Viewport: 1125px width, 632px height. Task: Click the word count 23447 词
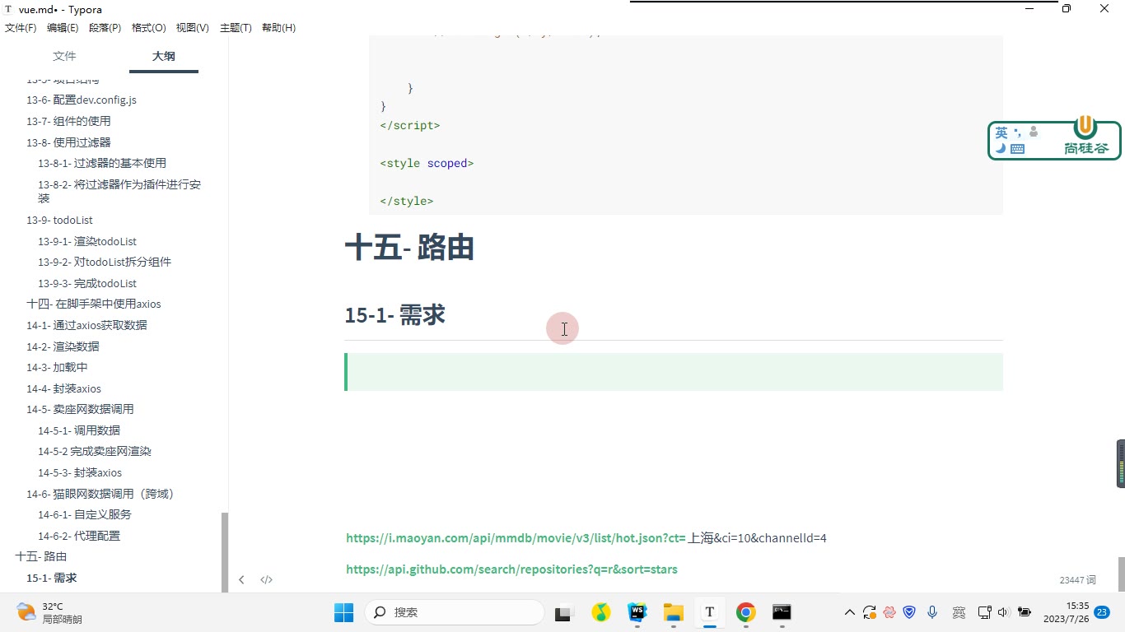click(1078, 580)
